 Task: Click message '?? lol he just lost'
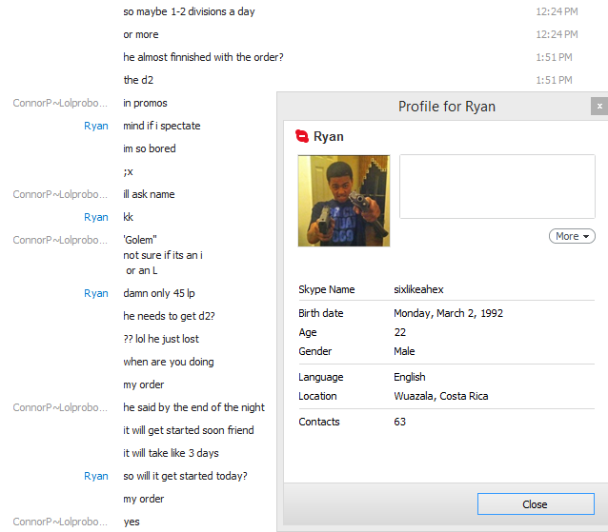161,339
